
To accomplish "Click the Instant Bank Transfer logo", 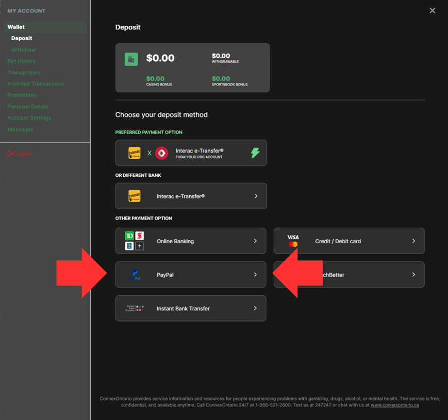I will point(135,308).
